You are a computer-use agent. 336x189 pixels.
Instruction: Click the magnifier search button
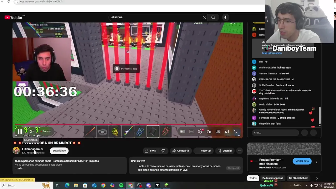click(x=213, y=17)
